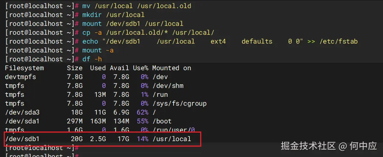Click the '/run/user/0' mount point
383x157 pixels.
[174, 130]
